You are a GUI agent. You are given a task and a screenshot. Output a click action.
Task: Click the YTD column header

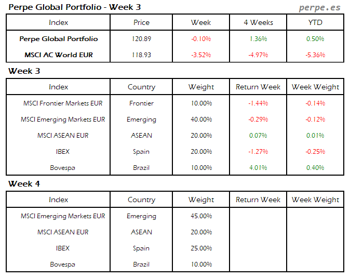click(315, 22)
